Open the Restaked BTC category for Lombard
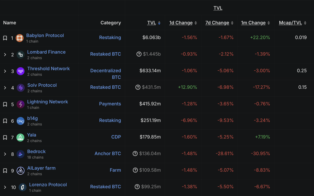 pos(105,54)
